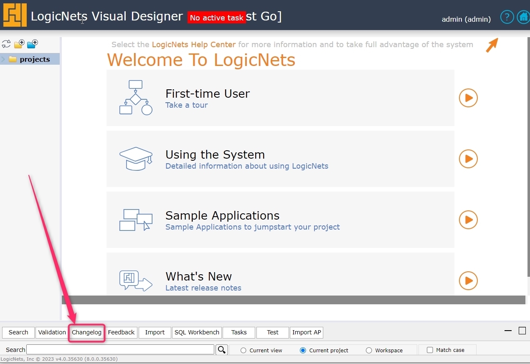Open the Import AP tab

[x=307, y=332]
